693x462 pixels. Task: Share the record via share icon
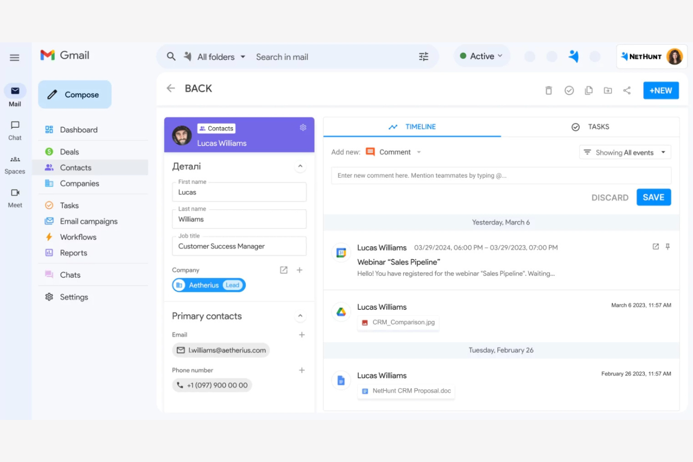(x=627, y=90)
